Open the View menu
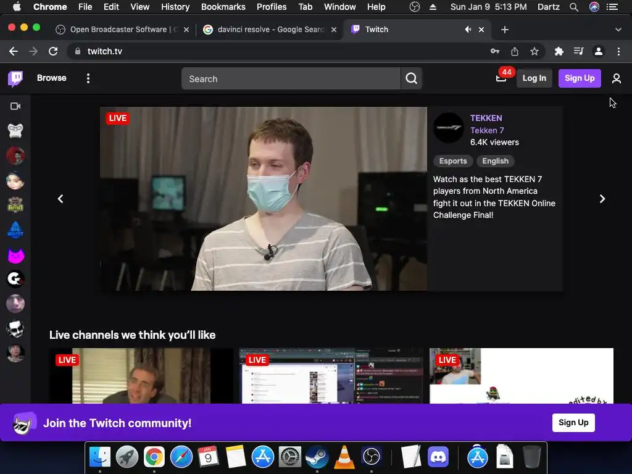Image resolution: width=632 pixels, height=474 pixels. pyautogui.click(x=140, y=7)
